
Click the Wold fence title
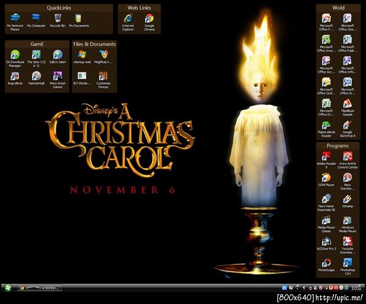point(338,8)
